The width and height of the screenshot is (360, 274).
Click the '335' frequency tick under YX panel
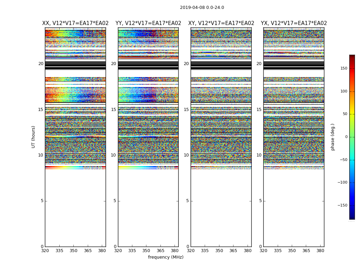click(x=278, y=251)
